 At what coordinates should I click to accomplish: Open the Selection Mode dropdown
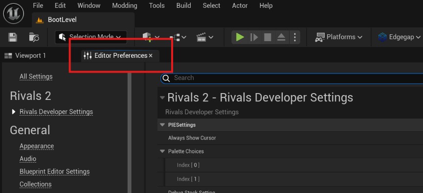click(91, 37)
